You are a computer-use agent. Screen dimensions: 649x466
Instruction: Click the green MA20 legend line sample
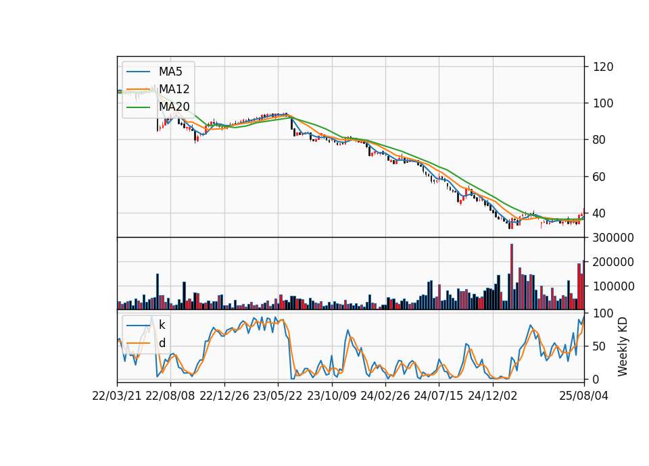point(138,107)
